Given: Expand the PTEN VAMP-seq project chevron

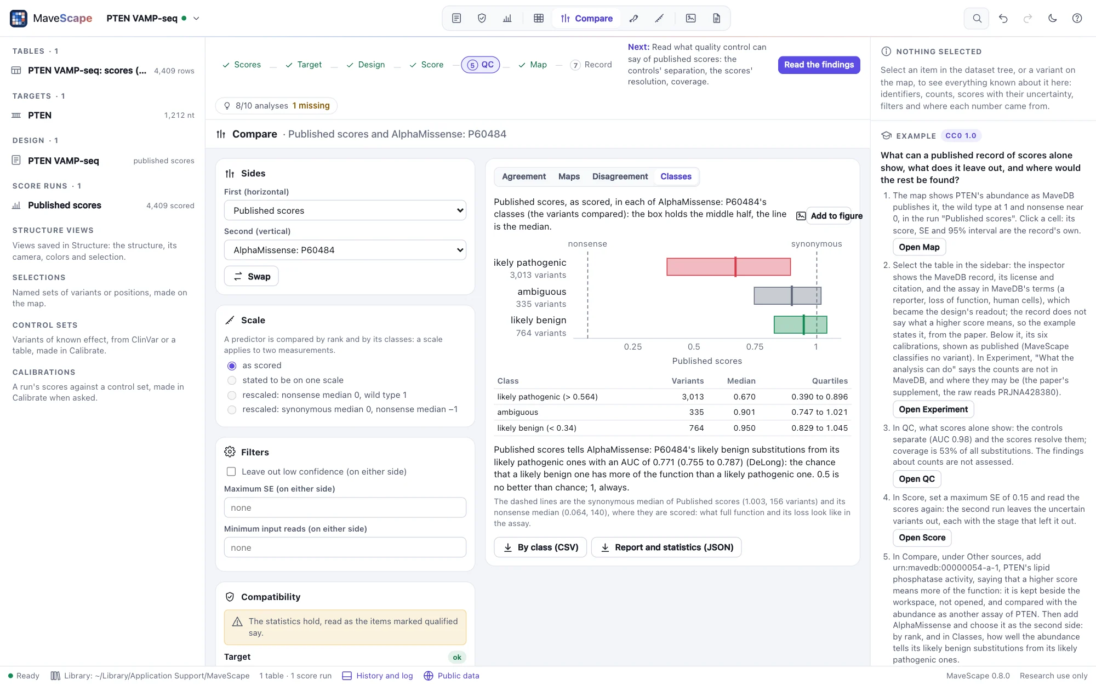Looking at the screenshot, I should [x=196, y=18].
